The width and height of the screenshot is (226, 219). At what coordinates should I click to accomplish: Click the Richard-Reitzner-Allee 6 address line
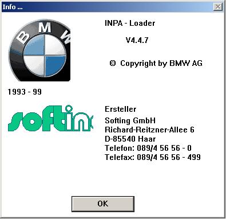click(x=149, y=130)
